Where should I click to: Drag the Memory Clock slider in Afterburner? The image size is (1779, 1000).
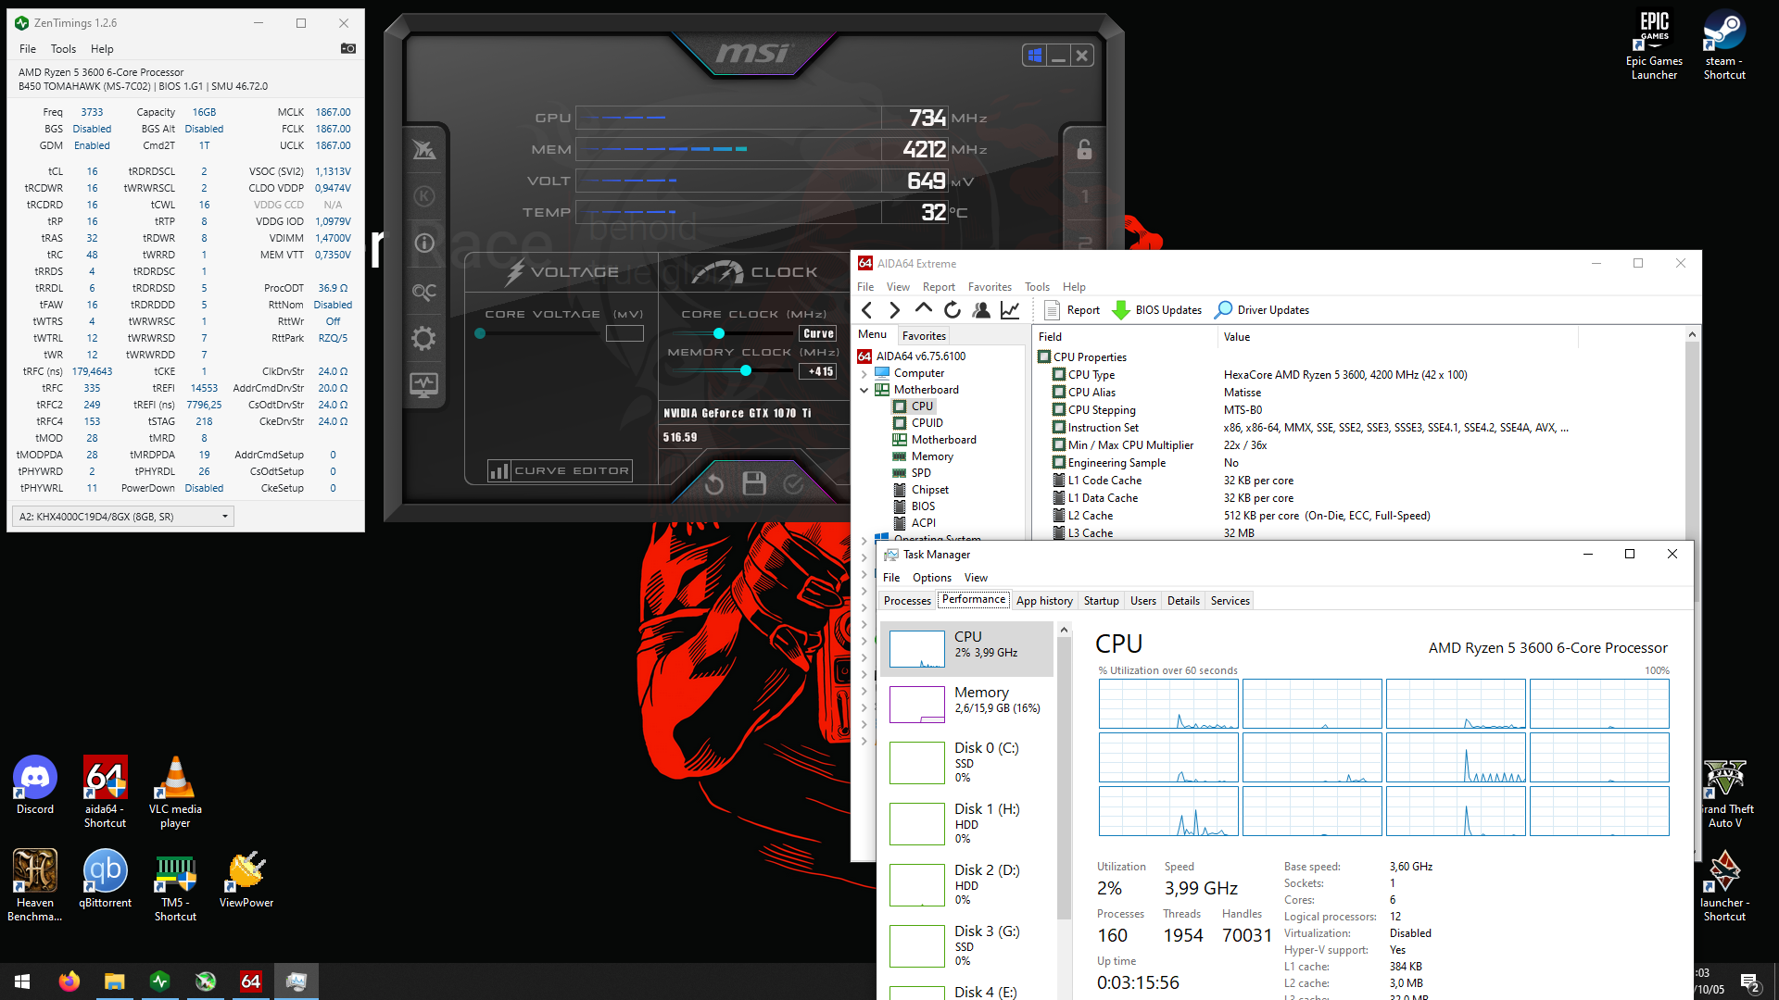[744, 369]
